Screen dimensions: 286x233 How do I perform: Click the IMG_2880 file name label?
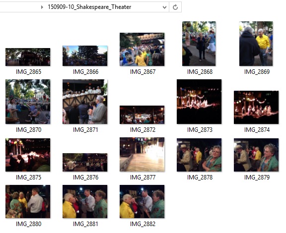(29, 224)
